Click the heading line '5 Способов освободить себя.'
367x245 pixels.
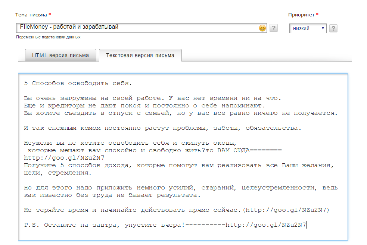pyautogui.click(x=78, y=83)
